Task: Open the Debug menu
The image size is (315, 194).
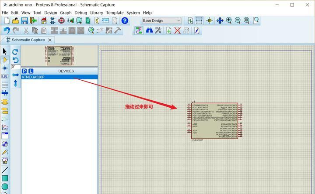Action: pos(81,13)
